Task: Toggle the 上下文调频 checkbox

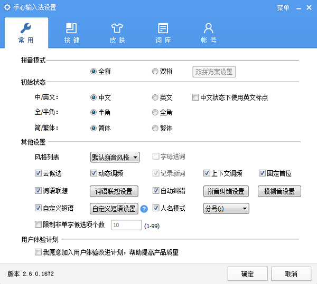Action: click(207, 173)
